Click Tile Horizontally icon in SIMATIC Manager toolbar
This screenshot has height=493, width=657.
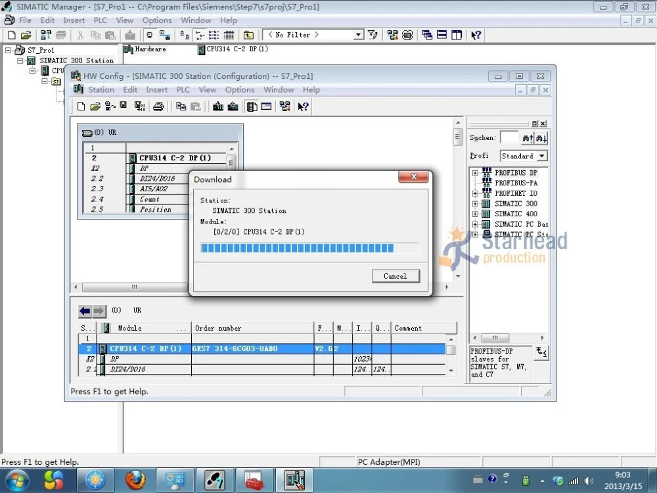[442, 35]
